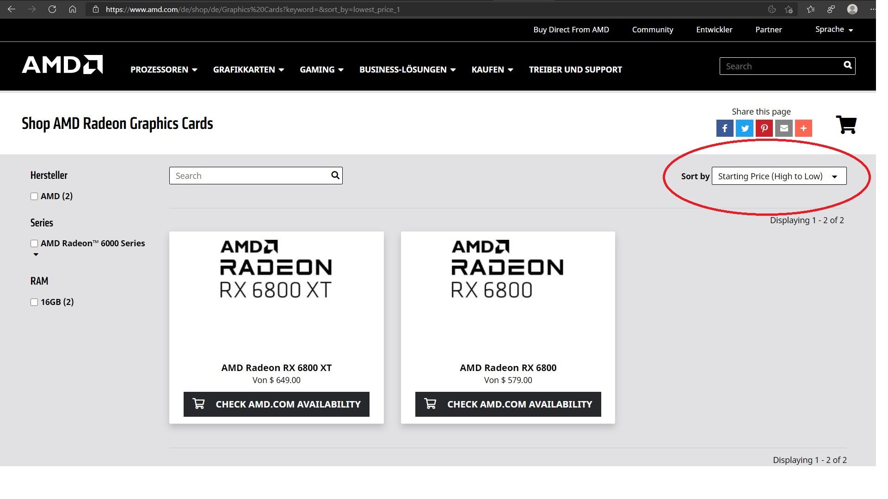Screen dimensions: 888x499
Task: Open Buy Direct From AMD link
Action: [571, 30]
